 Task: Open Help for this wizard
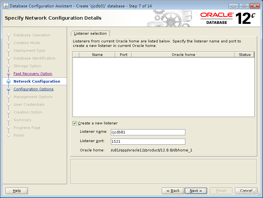(17, 191)
